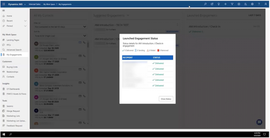Open the Dynamics 365 app switcher dropdown
270x138 pixels.
coord(25,4)
